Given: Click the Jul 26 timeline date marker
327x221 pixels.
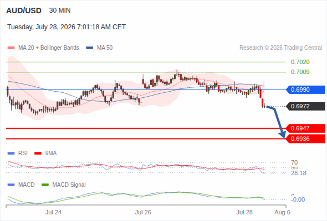Looking at the screenshot, I should 143,212.
